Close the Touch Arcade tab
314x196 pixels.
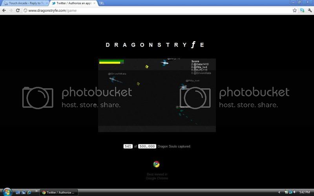point(47,3)
